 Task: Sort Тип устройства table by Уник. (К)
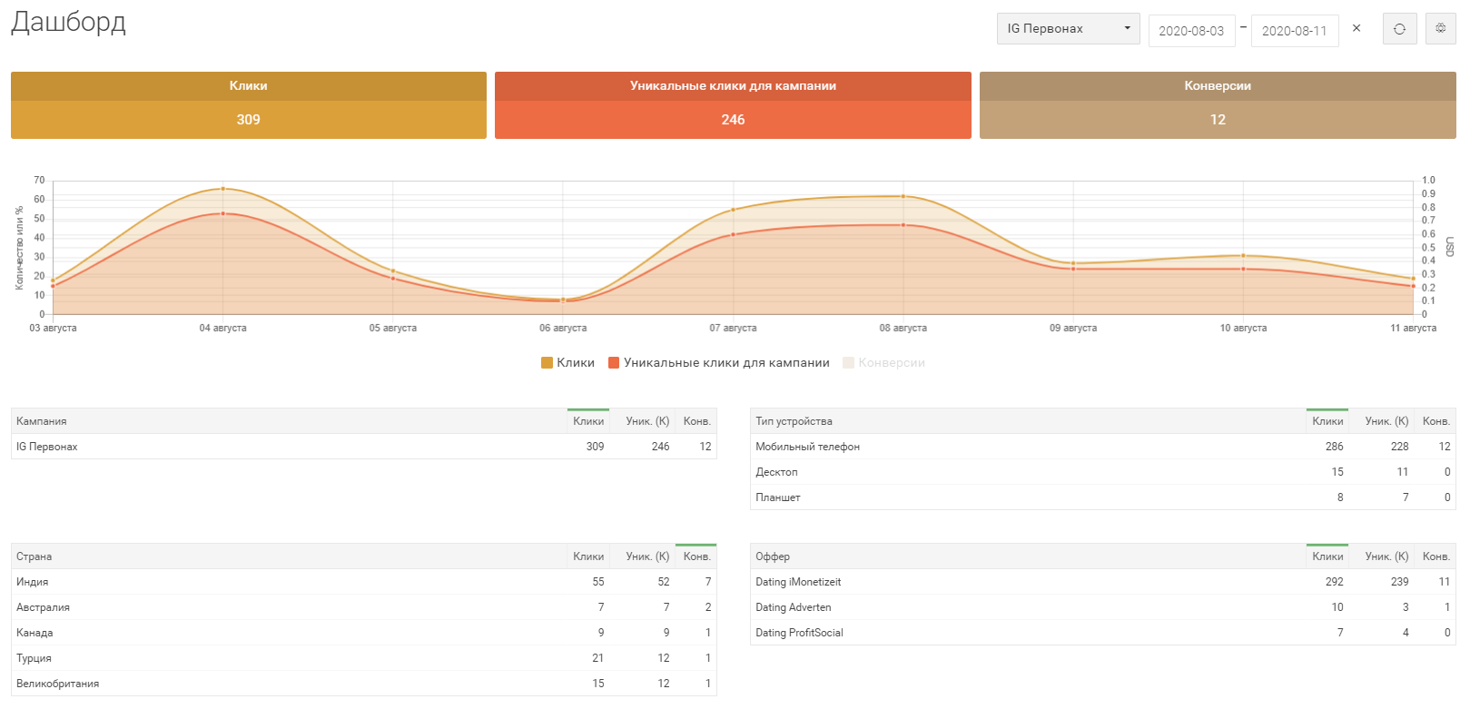(1386, 421)
